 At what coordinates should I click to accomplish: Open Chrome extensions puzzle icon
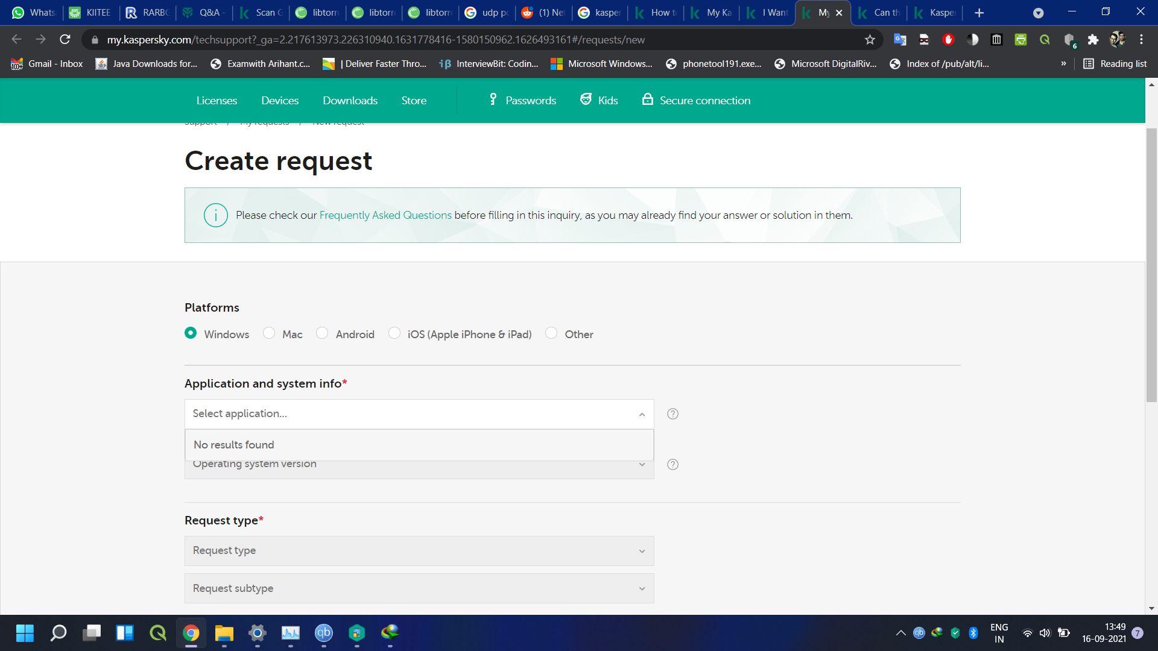click(1093, 40)
